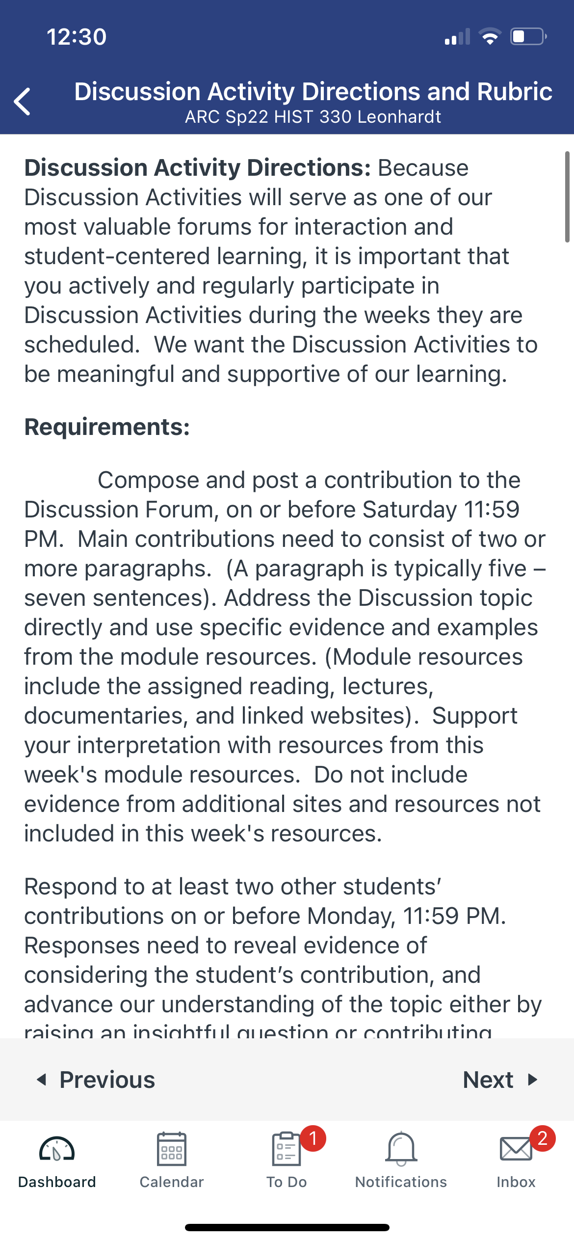Select the Dashboard tab label

[x=57, y=1182]
